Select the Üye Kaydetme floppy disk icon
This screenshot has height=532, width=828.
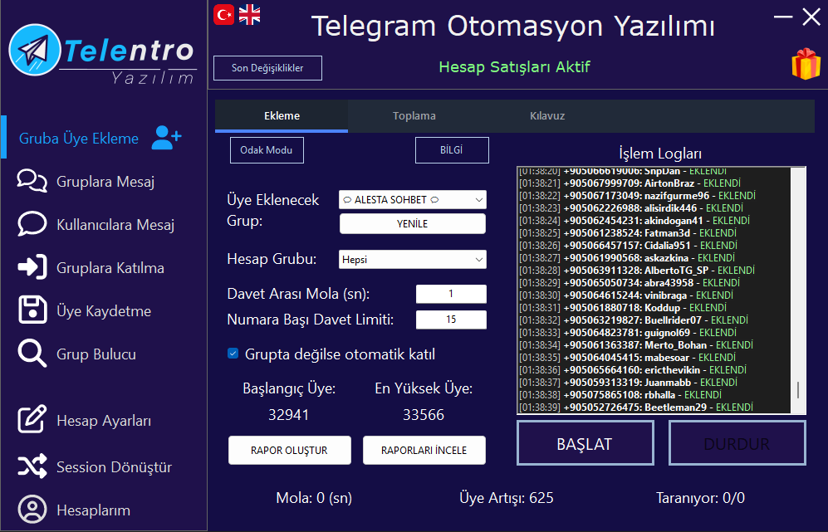coord(32,311)
